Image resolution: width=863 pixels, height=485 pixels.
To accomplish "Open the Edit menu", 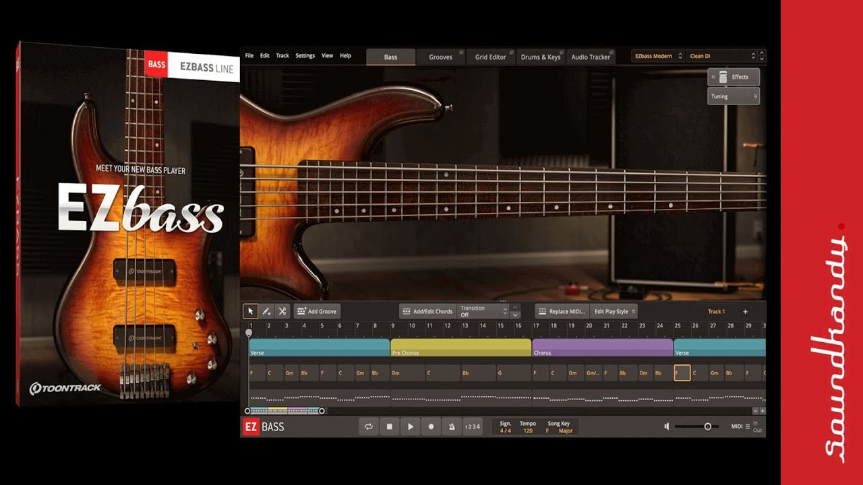I will [x=265, y=56].
